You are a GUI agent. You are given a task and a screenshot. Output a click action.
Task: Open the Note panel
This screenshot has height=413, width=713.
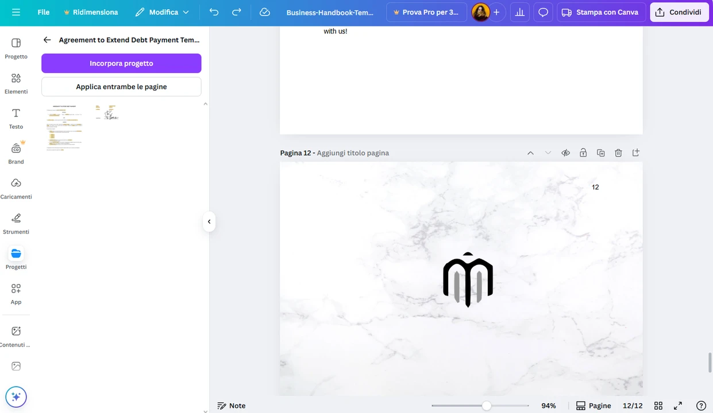(x=232, y=406)
